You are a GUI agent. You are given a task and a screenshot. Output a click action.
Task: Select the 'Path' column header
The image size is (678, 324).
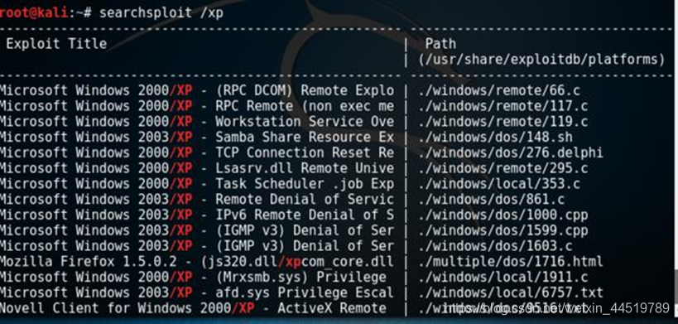point(440,44)
